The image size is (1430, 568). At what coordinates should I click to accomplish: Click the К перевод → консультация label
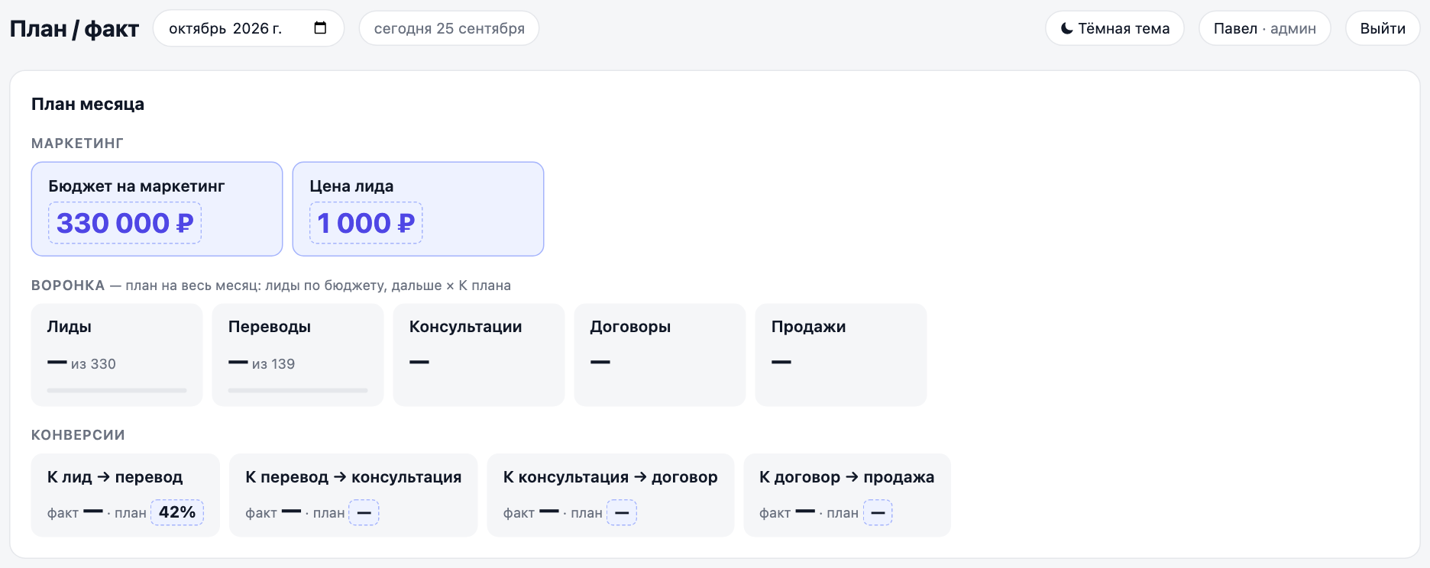(354, 477)
